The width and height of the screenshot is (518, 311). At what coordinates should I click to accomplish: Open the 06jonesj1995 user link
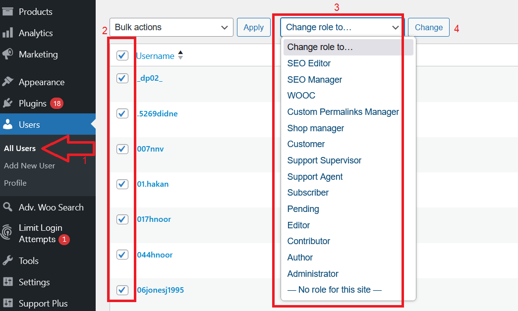tap(160, 290)
